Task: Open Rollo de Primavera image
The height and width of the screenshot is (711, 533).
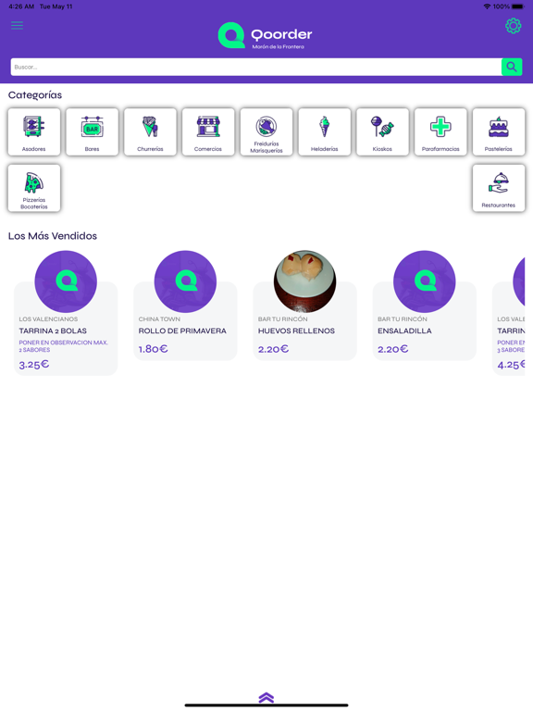Action: point(185,281)
